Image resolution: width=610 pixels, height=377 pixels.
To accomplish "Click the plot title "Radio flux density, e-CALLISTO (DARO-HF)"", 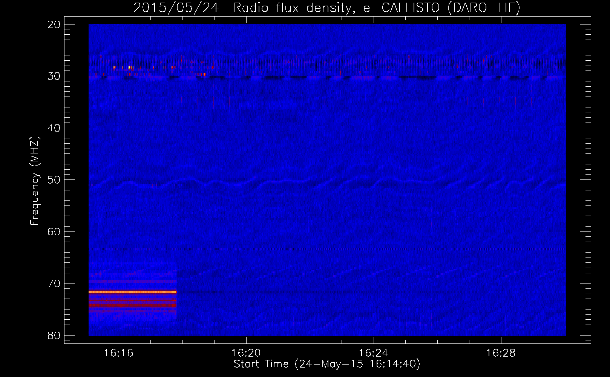I will click(376, 8).
